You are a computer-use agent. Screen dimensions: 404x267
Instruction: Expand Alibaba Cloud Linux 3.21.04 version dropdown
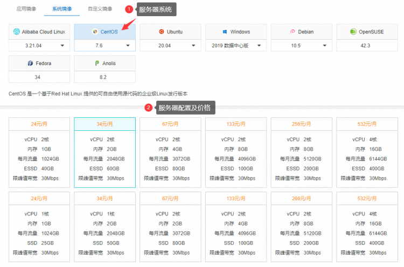(x=62, y=46)
